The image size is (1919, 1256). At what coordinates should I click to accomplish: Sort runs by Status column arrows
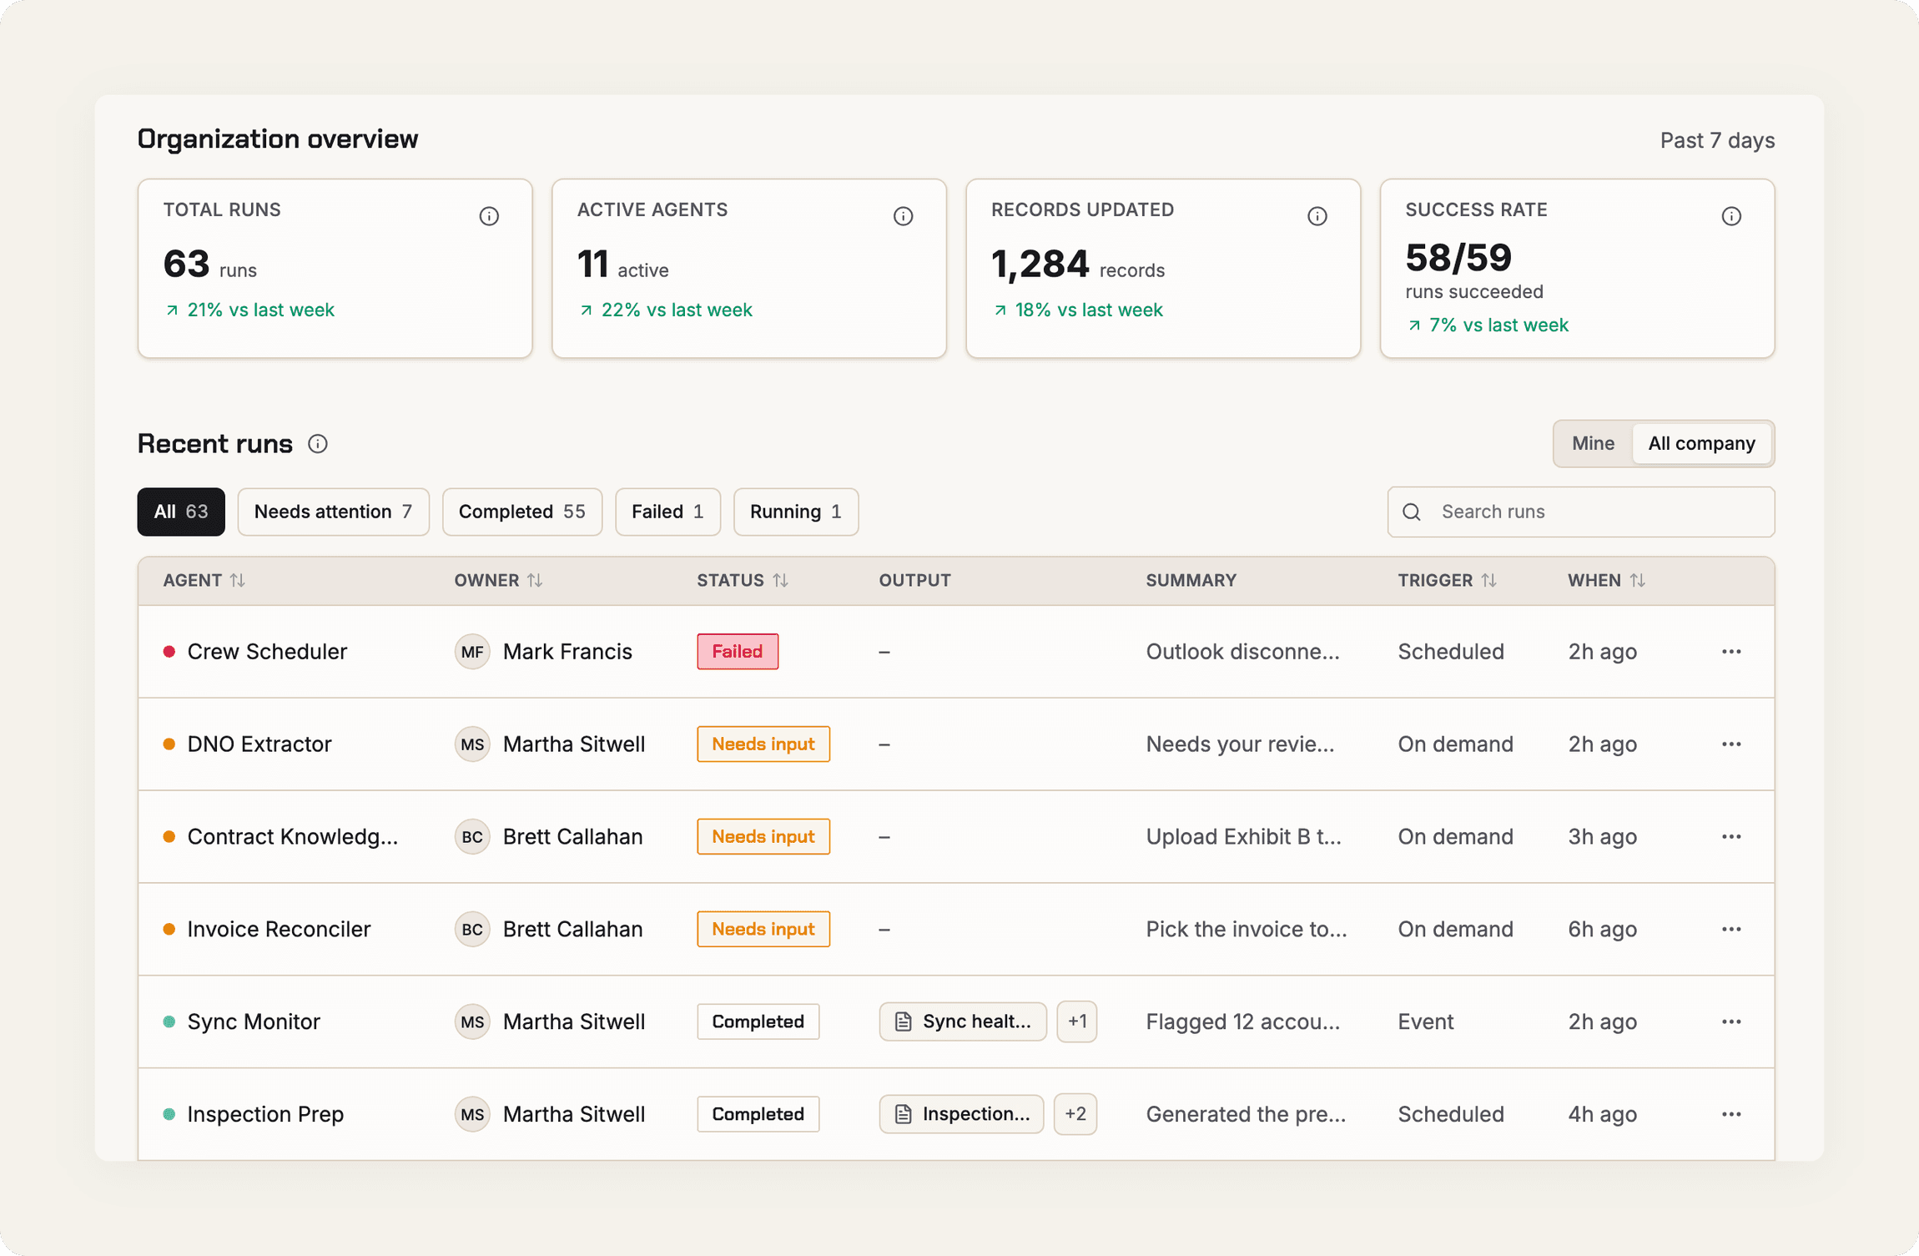[x=780, y=580]
